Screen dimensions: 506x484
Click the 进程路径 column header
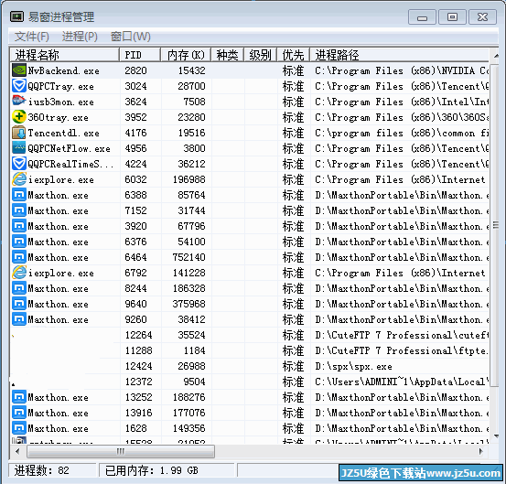[x=400, y=55]
